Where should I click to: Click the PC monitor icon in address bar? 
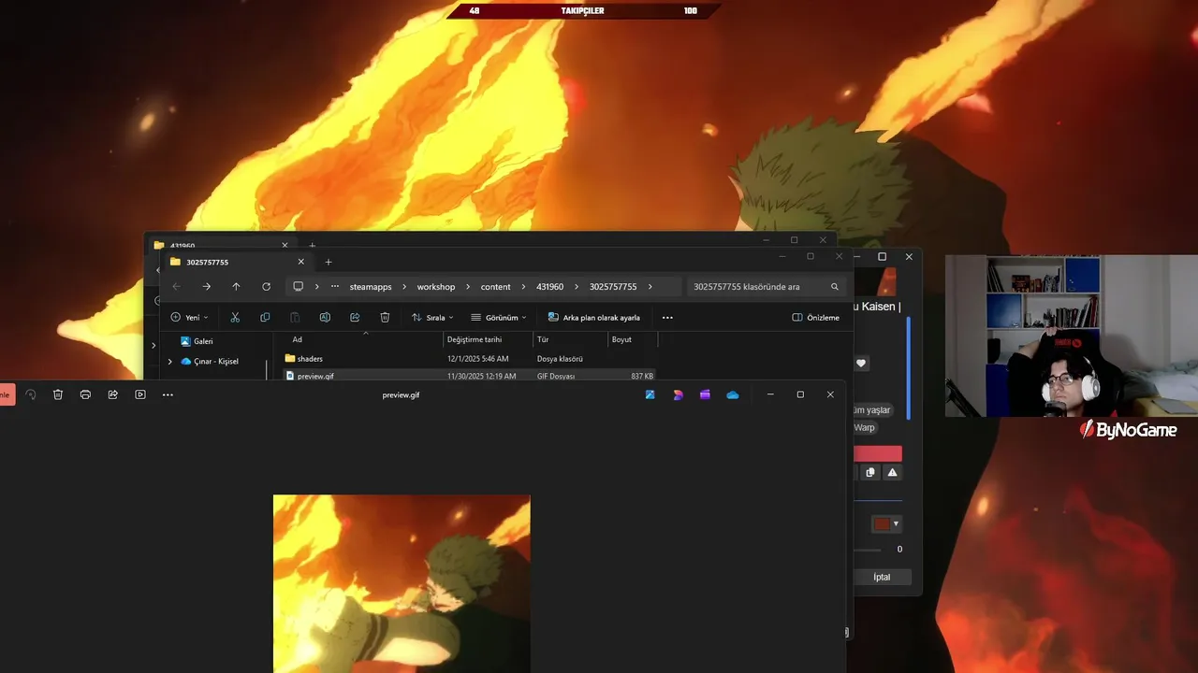click(x=299, y=287)
